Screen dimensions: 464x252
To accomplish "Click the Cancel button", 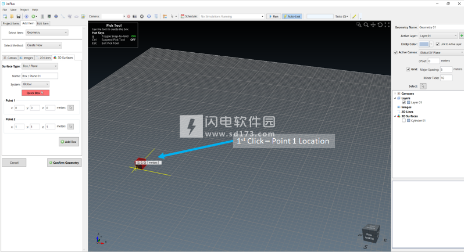I will [14, 163].
